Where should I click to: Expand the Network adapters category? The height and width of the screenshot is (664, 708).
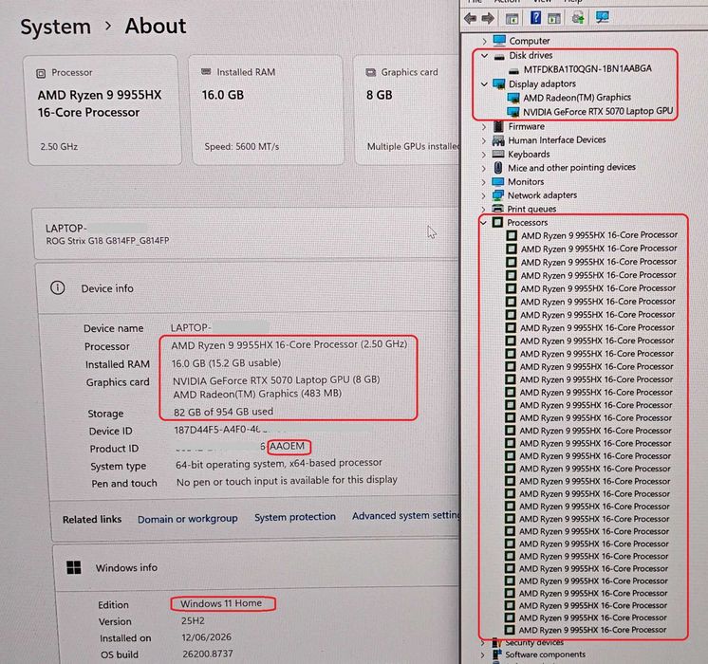tap(484, 195)
